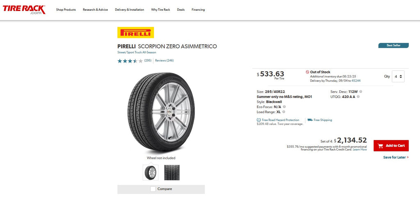The height and width of the screenshot is (199, 420).
Task: Click the Free Shipping truck icon
Action: click(310, 120)
